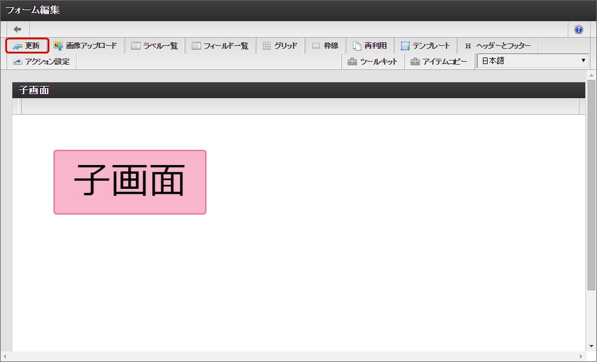
Task: Click the horizontal scrollbar left arrow
Action: click(x=5, y=357)
